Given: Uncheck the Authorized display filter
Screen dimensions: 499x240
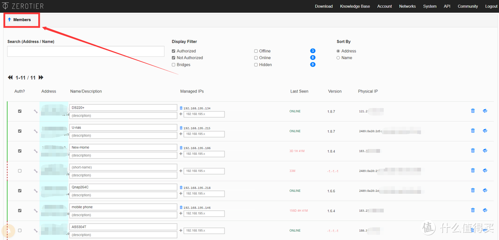Looking at the screenshot, I should pyautogui.click(x=174, y=51).
